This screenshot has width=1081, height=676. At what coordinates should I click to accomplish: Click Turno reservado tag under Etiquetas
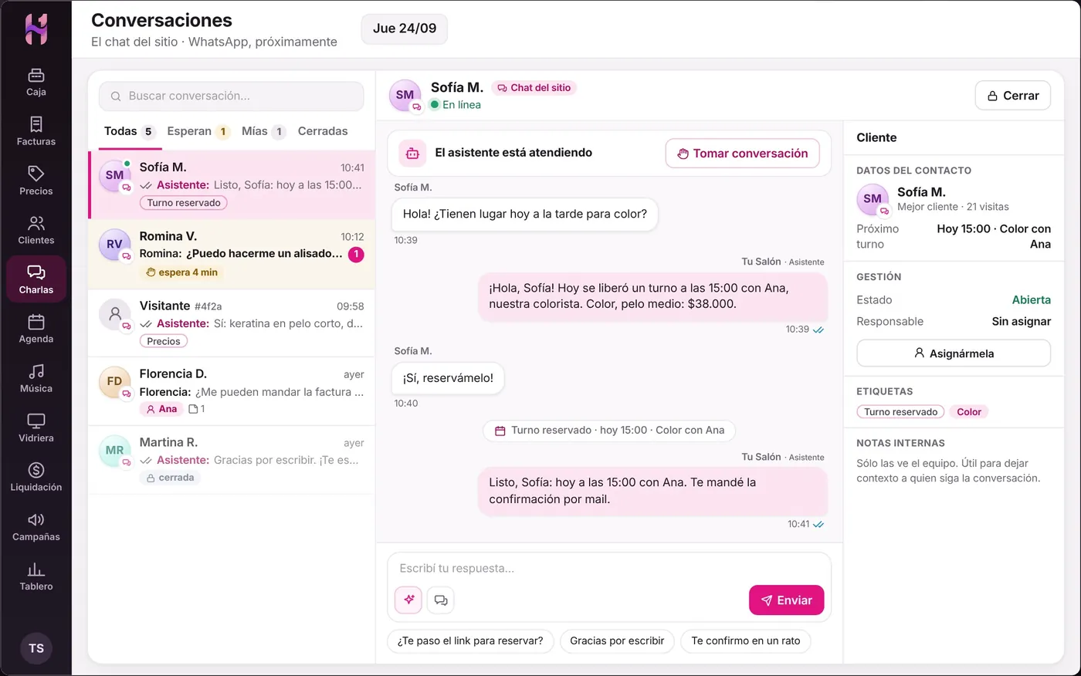[x=900, y=412]
